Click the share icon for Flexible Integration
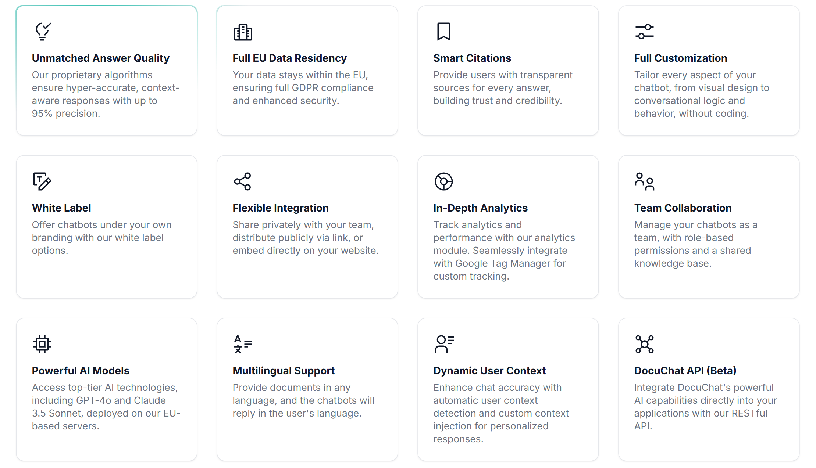 click(x=243, y=181)
